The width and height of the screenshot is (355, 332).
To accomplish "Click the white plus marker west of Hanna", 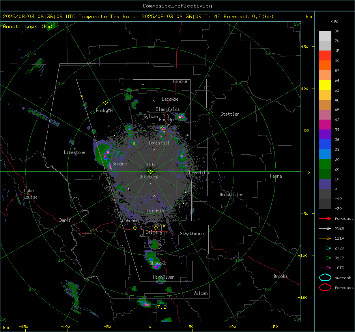I will [223, 159].
